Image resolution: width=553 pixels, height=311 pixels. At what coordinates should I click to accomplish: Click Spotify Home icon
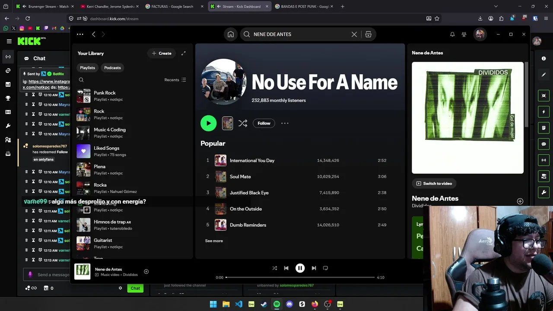(x=231, y=35)
